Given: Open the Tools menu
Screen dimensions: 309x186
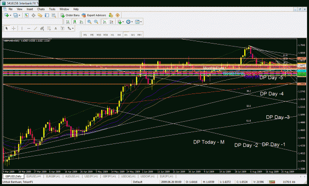Looking at the screenshot, I should (52, 9).
